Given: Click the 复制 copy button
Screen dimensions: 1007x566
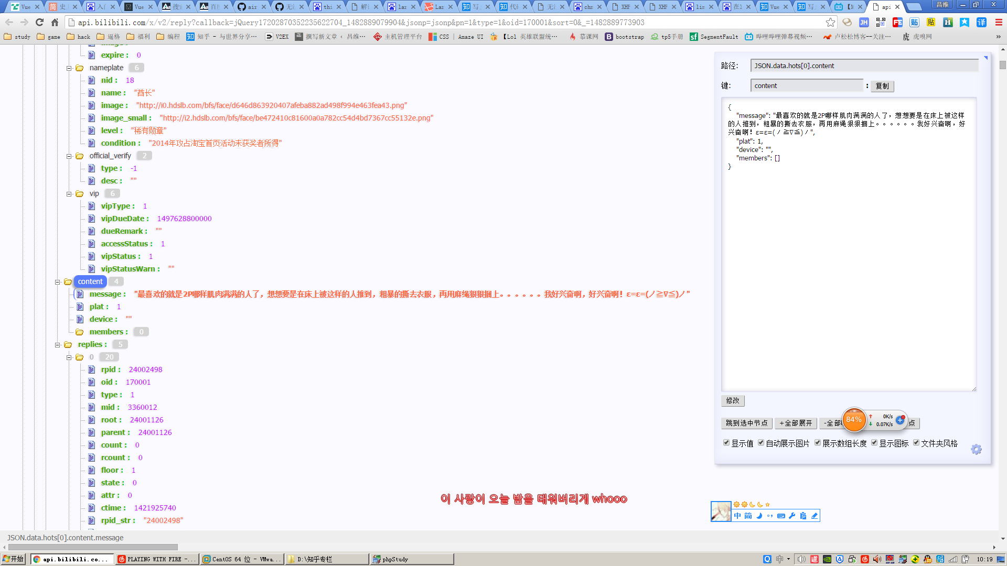Looking at the screenshot, I should 882,86.
